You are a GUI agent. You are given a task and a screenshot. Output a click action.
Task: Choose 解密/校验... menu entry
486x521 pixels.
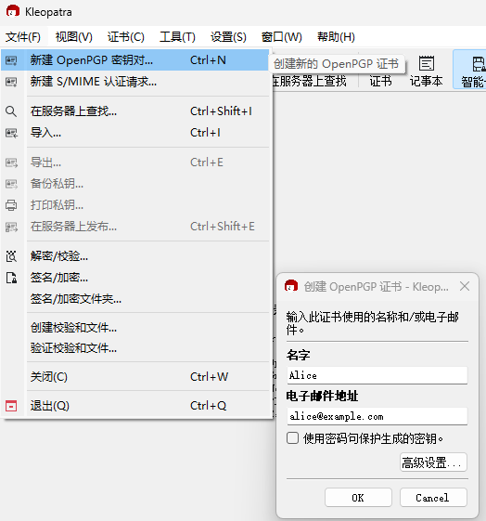tap(134, 256)
